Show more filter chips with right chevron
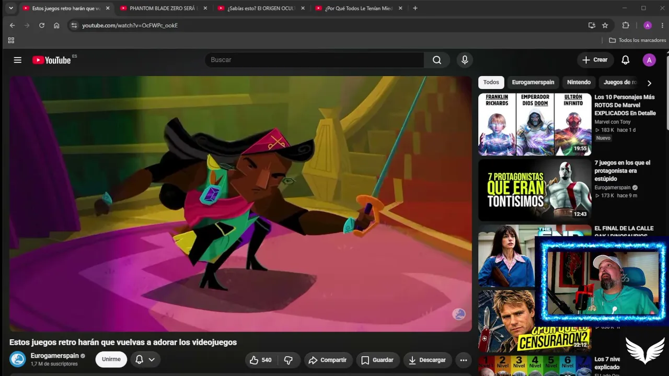The width and height of the screenshot is (669, 376). [x=649, y=83]
